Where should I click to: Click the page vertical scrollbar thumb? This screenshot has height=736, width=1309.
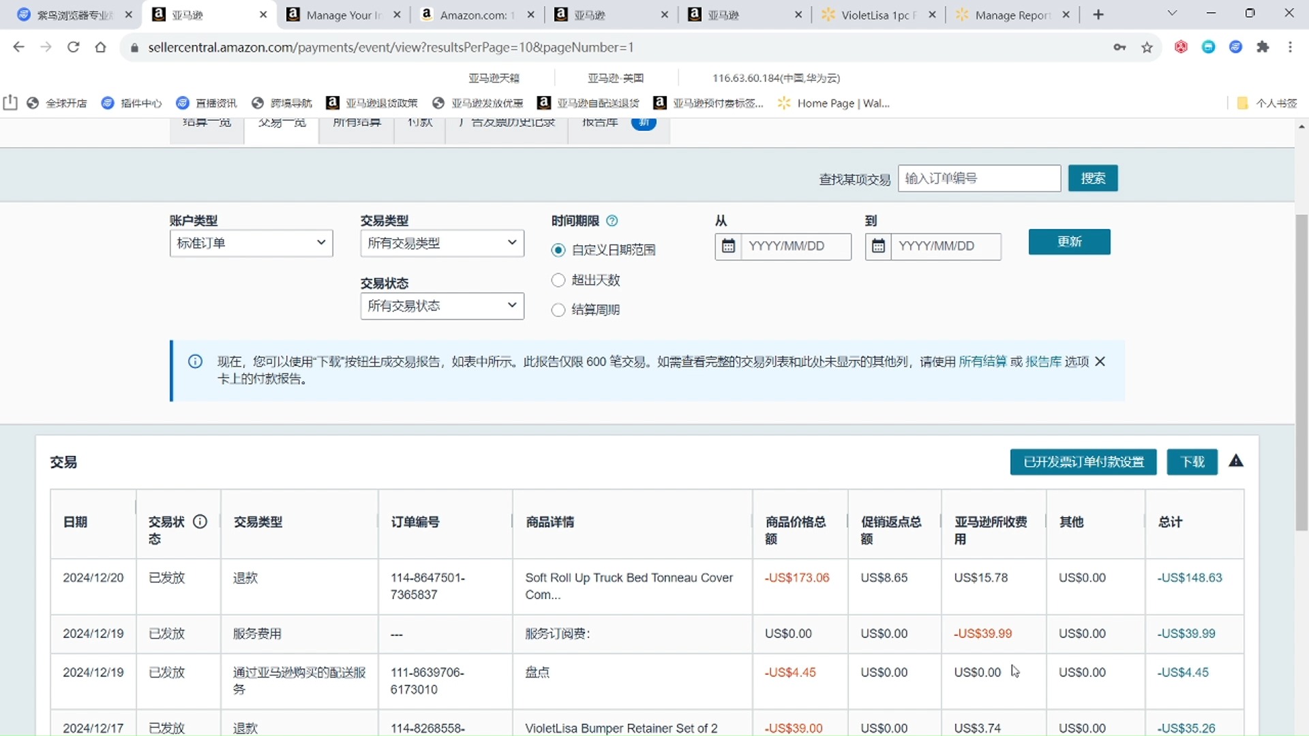[x=1302, y=372]
